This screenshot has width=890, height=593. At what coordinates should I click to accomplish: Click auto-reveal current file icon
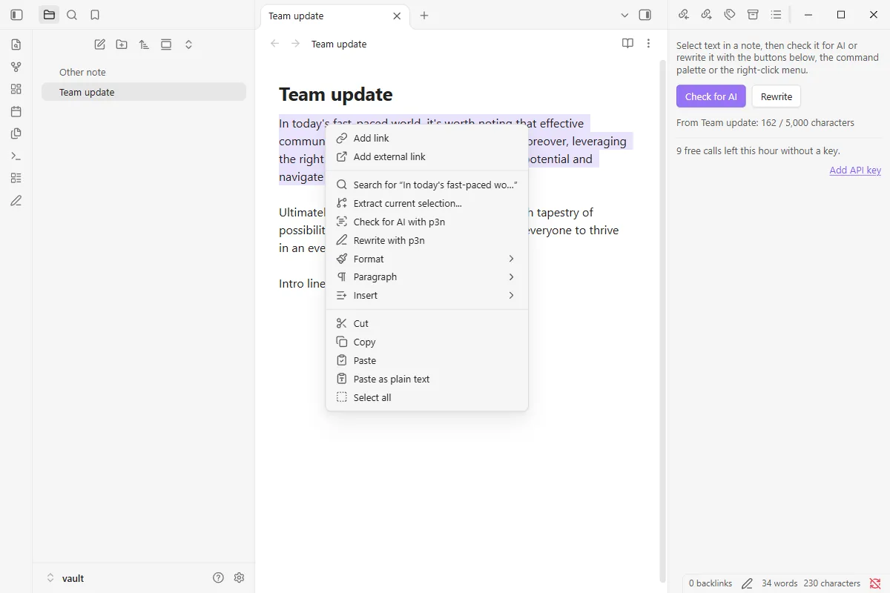pyautogui.click(x=166, y=44)
